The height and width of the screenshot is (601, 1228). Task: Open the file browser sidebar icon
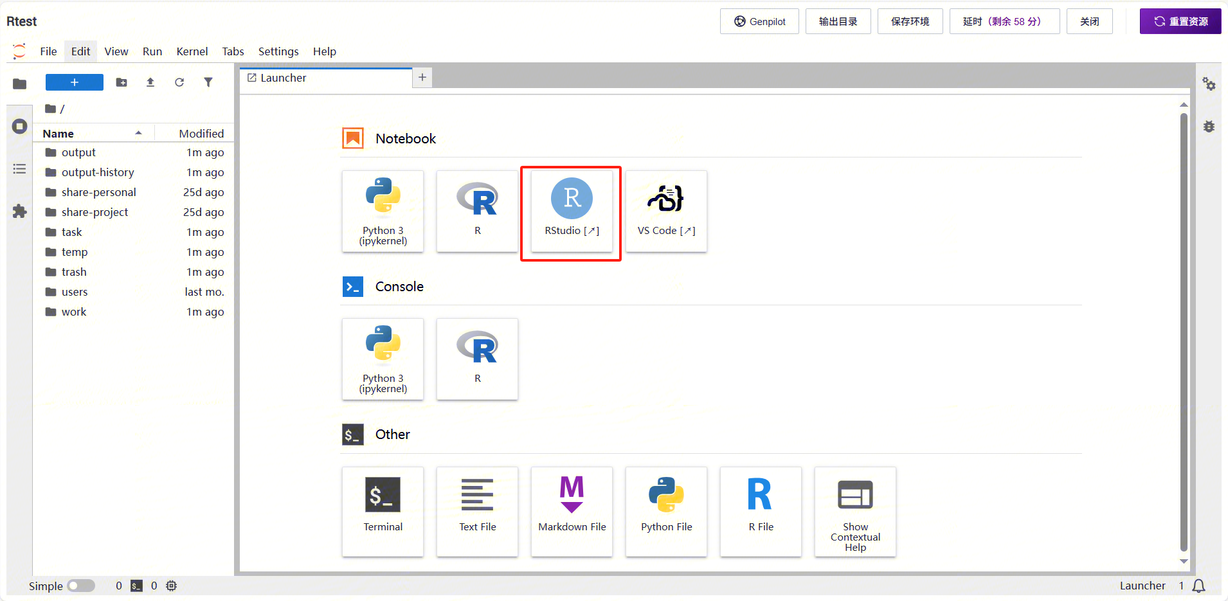pos(20,84)
